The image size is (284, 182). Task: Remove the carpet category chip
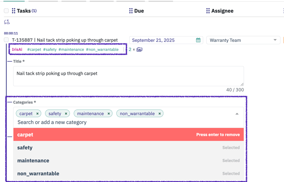pyautogui.click(x=38, y=113)
